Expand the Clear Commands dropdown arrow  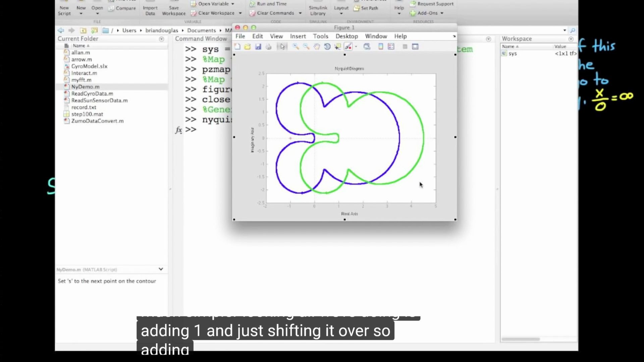pos(300,13)
